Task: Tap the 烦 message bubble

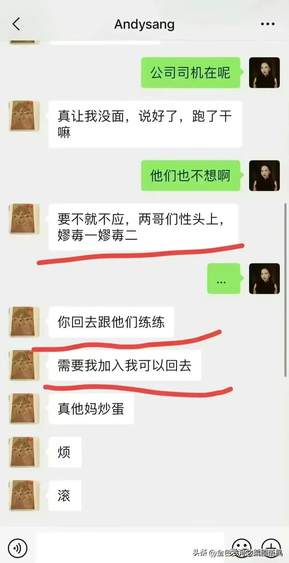Action: click(65, 452)
